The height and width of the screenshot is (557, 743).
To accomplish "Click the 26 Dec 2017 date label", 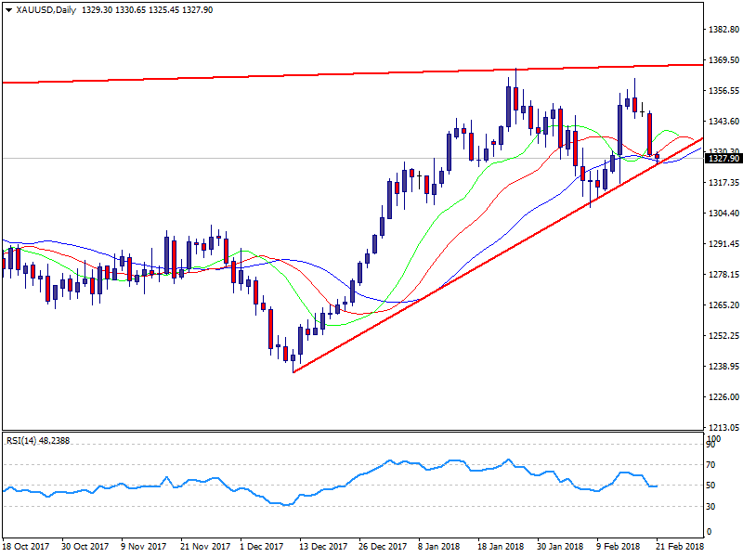I will (x=381, y=547).
